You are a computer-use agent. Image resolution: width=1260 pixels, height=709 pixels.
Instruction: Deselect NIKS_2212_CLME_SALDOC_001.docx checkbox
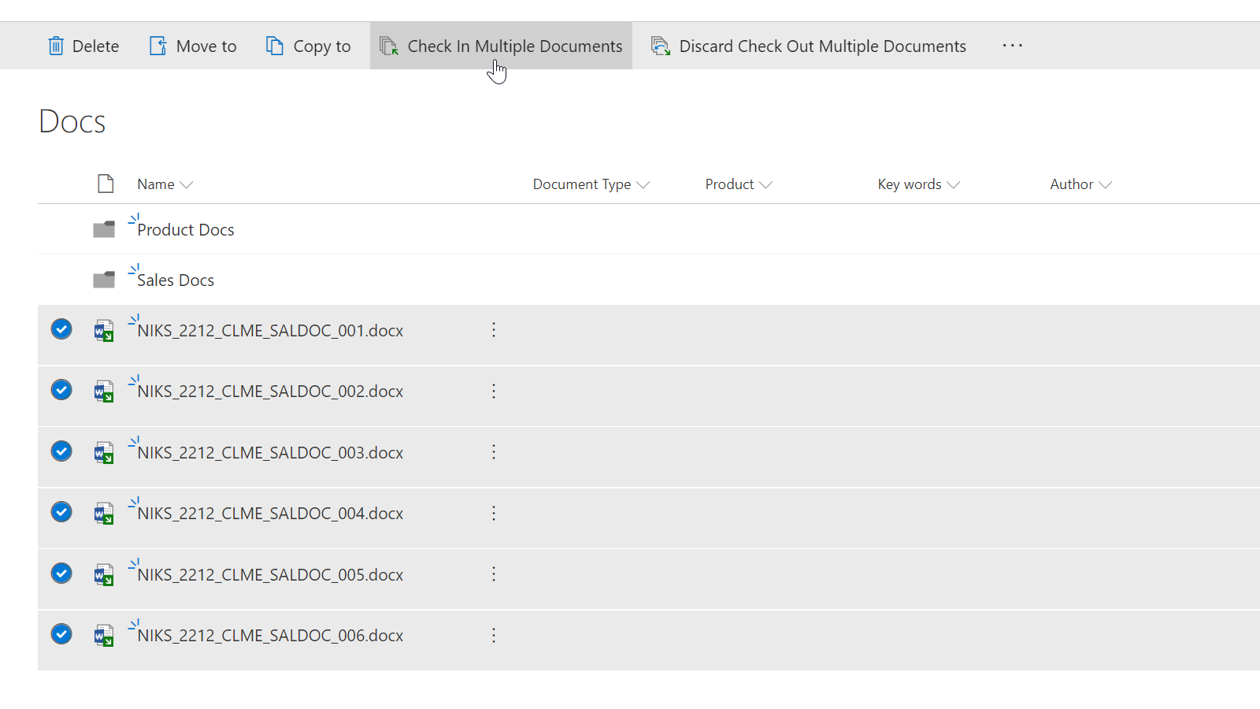tap(61, 329)
